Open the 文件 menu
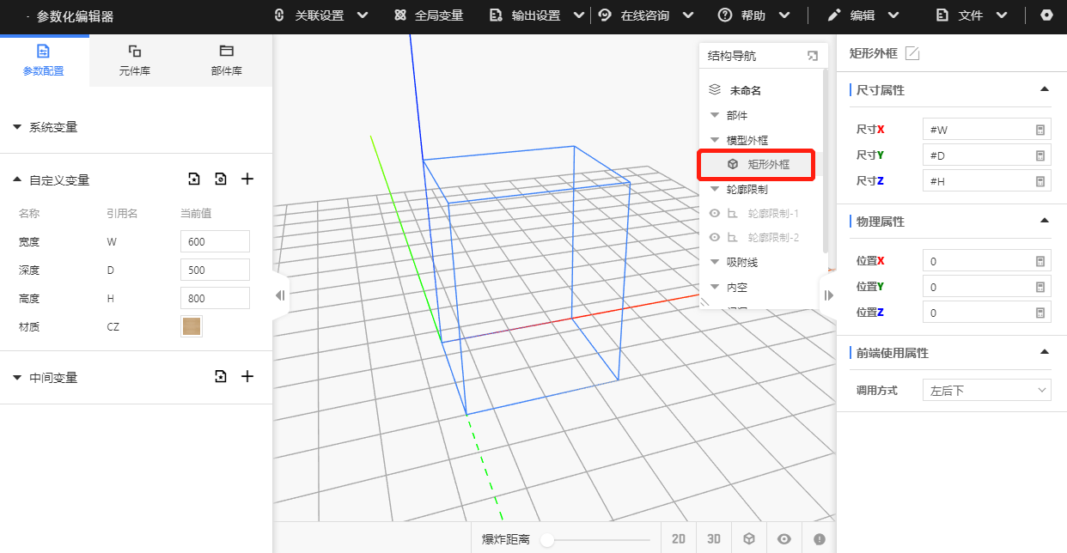The height and width of the screenshot is (553, 1067). pos(972,15)
